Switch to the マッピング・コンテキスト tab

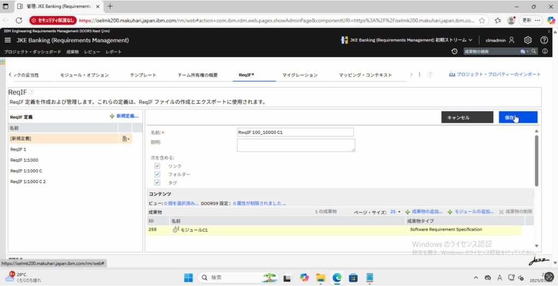click(365, 75)
